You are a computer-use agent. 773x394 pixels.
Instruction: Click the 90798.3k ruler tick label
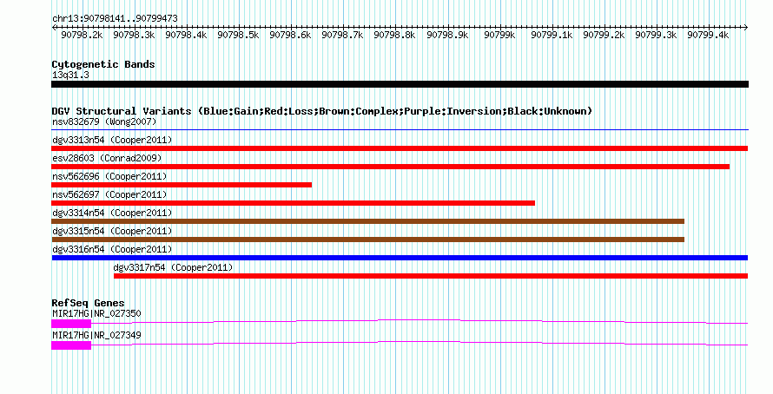(134, 35)
